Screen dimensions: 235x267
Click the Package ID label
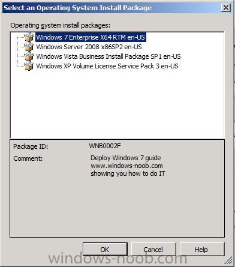click(x=31, y=146)
